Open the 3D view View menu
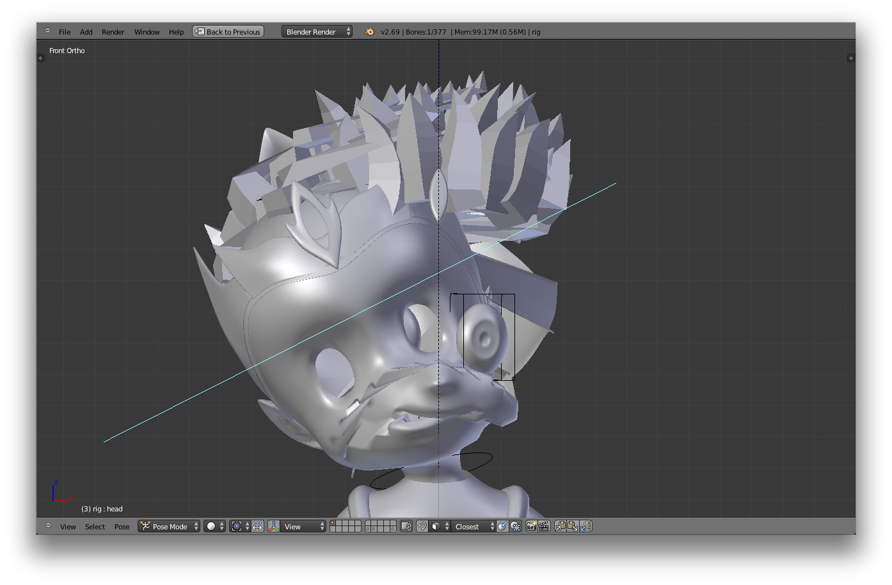This screenshot has height=585, width=892. [x=68, y=527]
